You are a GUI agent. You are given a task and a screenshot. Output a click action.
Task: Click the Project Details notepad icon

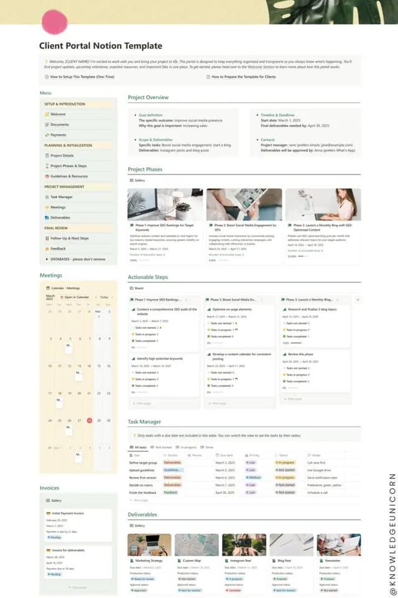tap(47, 156)
